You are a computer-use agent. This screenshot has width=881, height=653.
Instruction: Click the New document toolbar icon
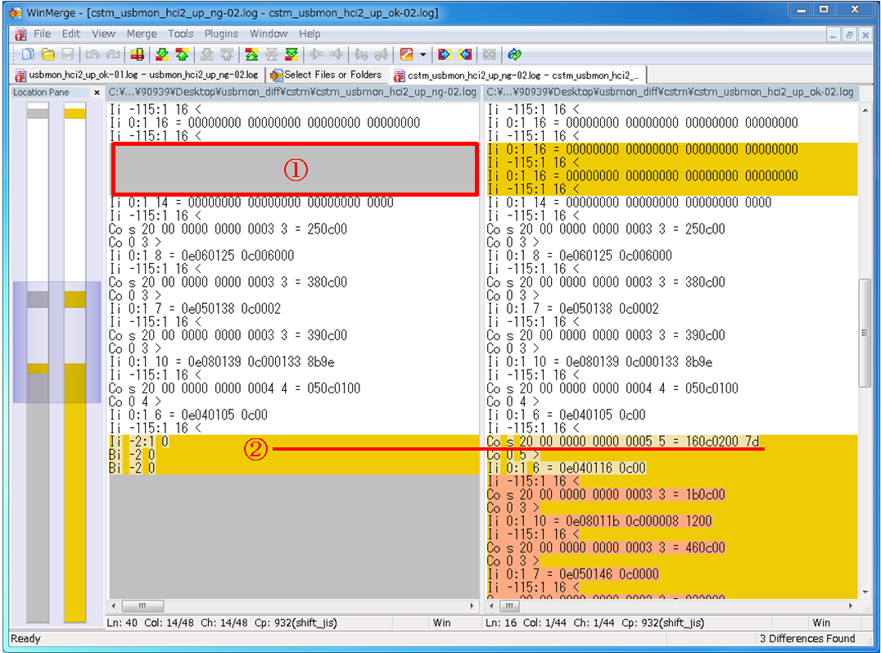tap(28, 55)
